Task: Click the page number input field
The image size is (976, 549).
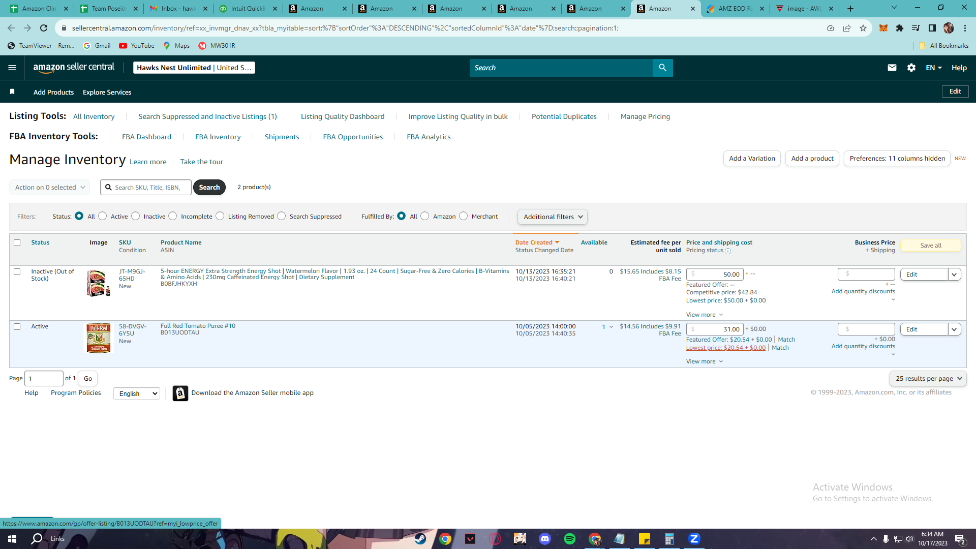Action: click(44, 378)
